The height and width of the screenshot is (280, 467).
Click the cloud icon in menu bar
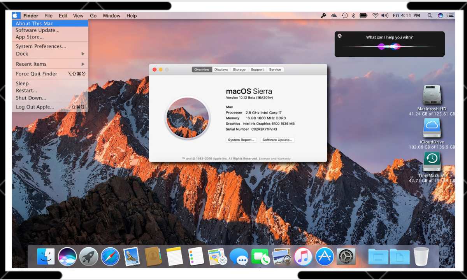pyautogui.click(x=334, y=16)
